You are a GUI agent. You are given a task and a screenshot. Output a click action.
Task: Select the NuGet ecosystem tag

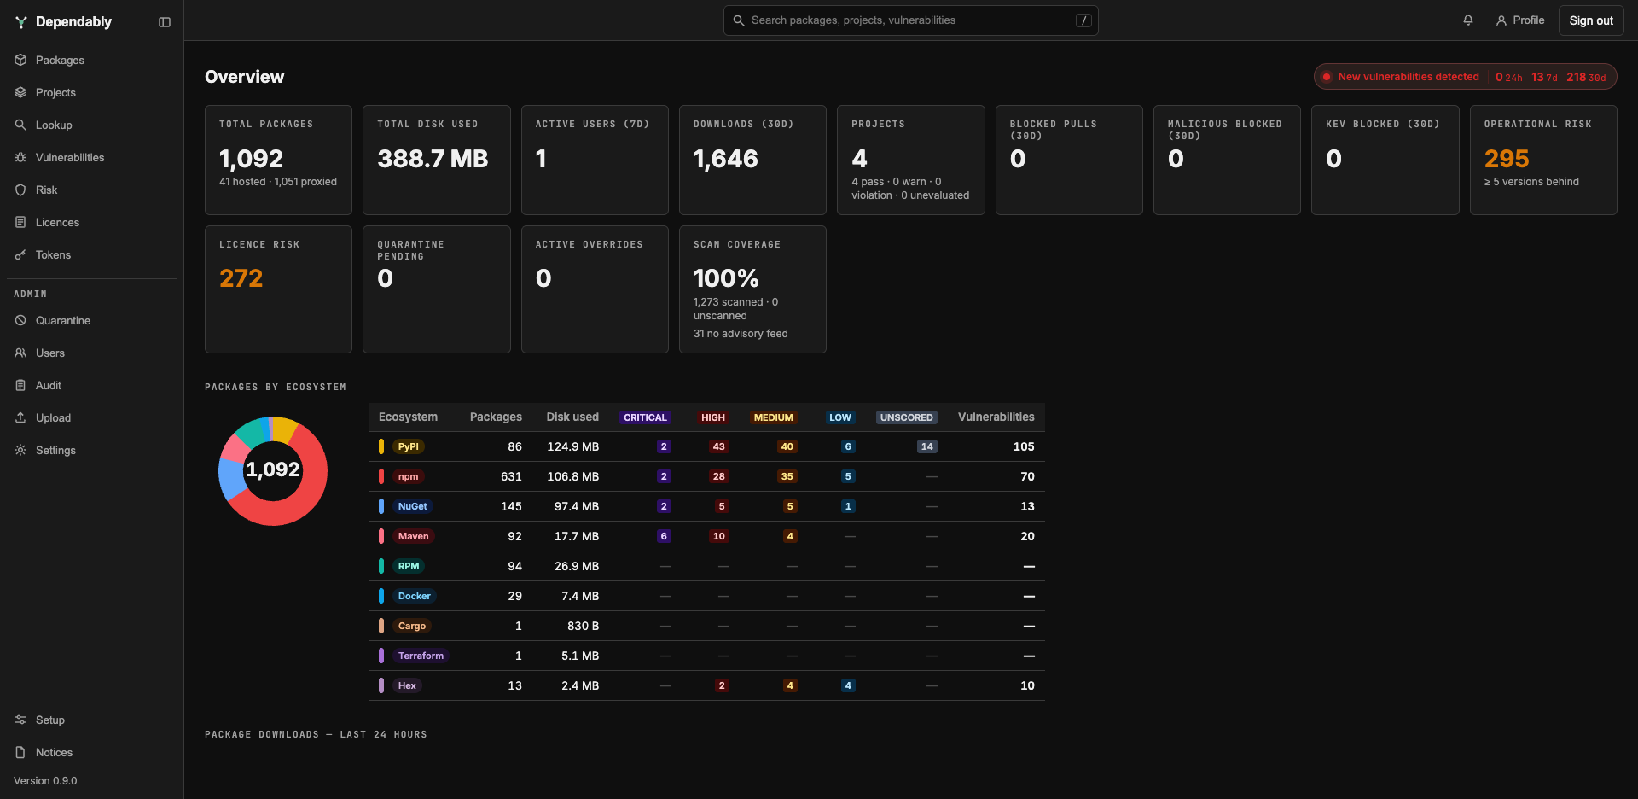[413, 506]
